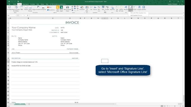Insert an Equation
This screenshot has height=107, width=191.
click(139, 8)
